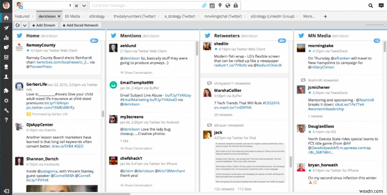Open the @HillaryClinton mention link

pyautogui.click(x=321, y=67)
